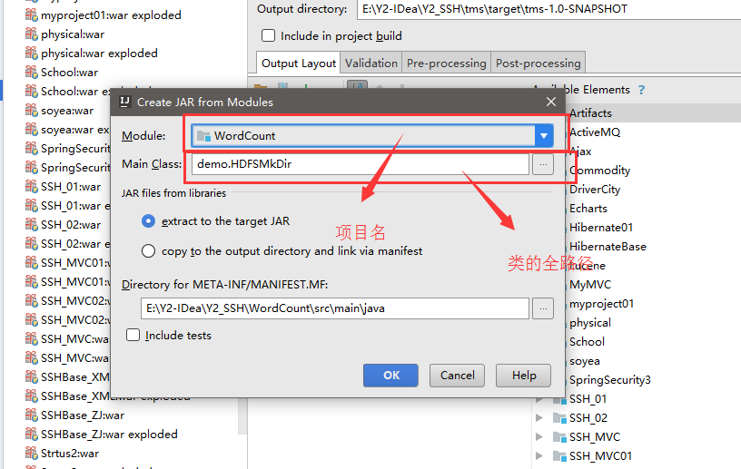This screenshot has width=741, height=469.
Task: Select ActiveMQ in Available Elements
Action: pos(595,132)
